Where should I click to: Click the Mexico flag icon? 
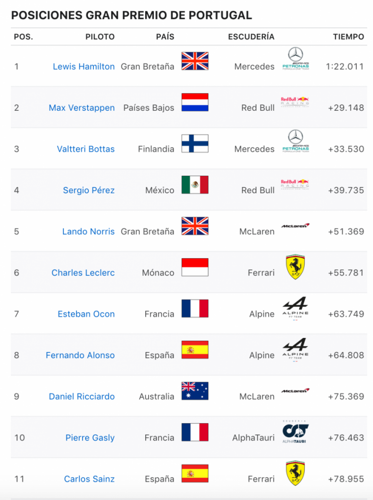pos(195,185)
